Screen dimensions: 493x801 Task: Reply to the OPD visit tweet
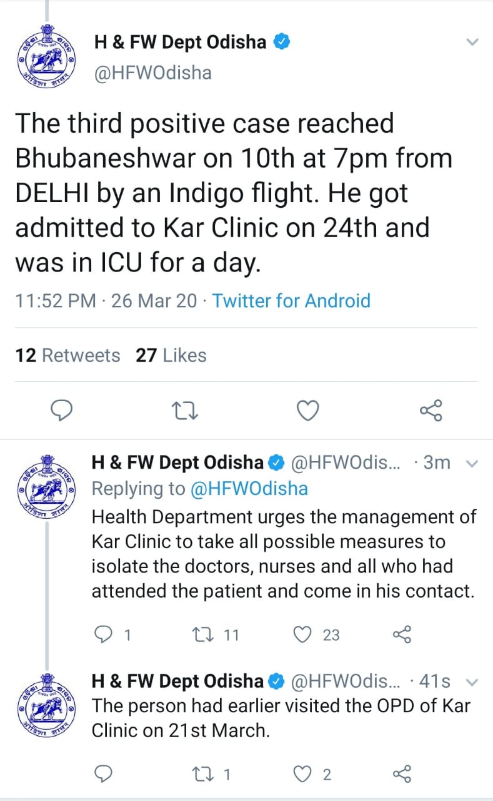pyautogui.click(x=103, y=774)
